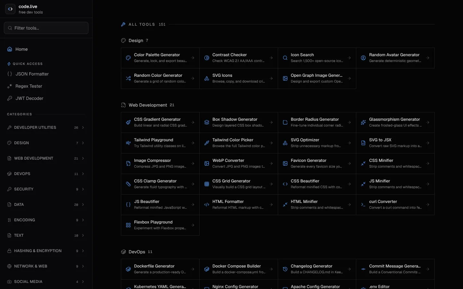Viewport: 463px width, 289px height.
Task: Expand the Security category chevron
Action: (83, 189)
